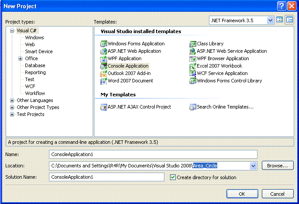Viewport: 299px width, 204px height.
Task: Select the Visual C# root item
Action: click(27, 31)
